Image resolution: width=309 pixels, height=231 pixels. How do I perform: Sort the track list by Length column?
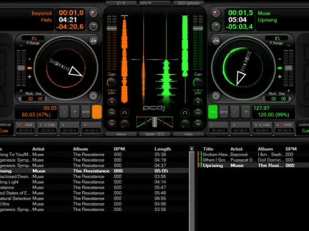pyautogui.click(x=162, y=149)
